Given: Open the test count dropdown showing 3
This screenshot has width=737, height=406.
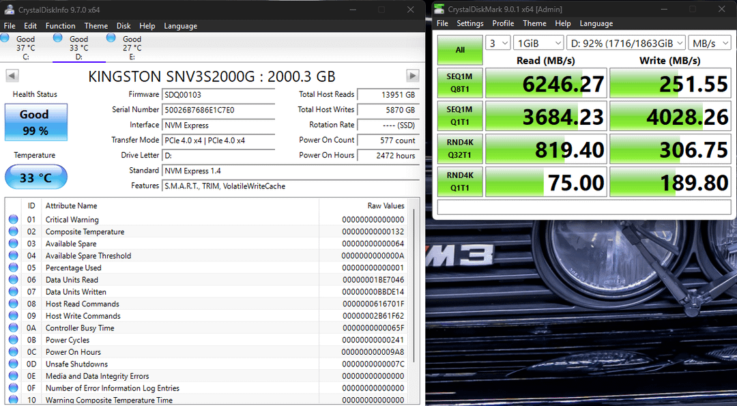Looking at the screenshot, I should [x=497, y=43].
